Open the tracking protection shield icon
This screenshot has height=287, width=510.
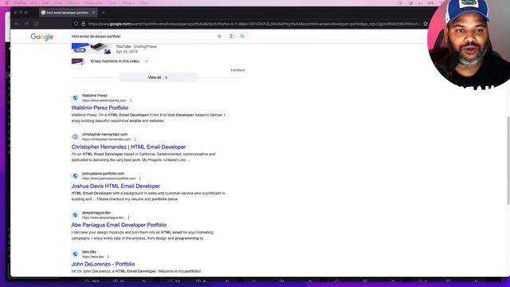(76, 24)
